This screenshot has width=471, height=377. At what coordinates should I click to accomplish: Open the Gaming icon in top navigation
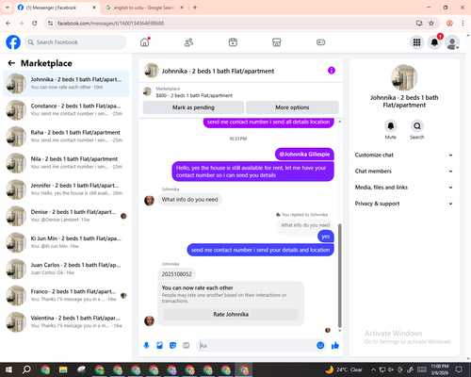click(320, 42)
